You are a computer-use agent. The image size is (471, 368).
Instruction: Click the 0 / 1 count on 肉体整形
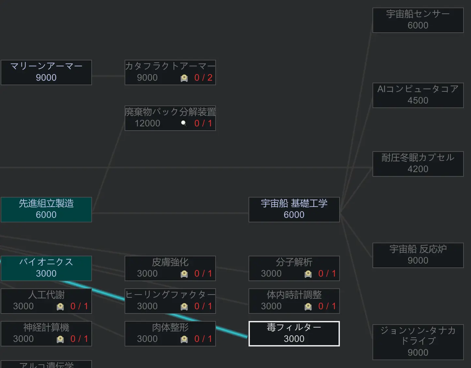tap(203, 339)
